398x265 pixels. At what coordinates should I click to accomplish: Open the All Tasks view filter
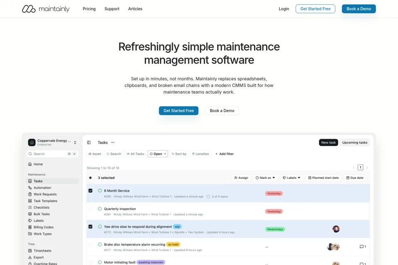pyautogui.click(x=135, y=154)
